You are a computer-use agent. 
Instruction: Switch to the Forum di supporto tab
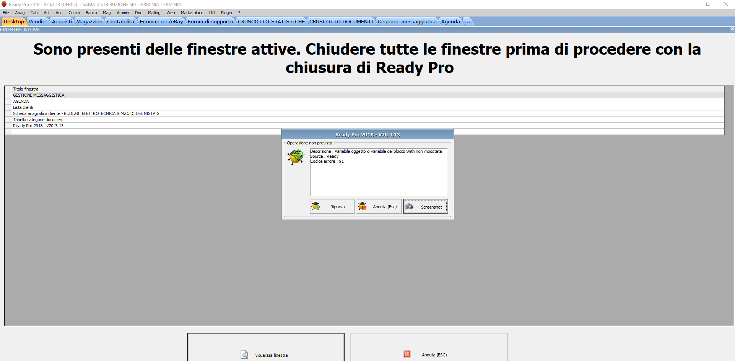pyautogui.click(x=210, y=21)
